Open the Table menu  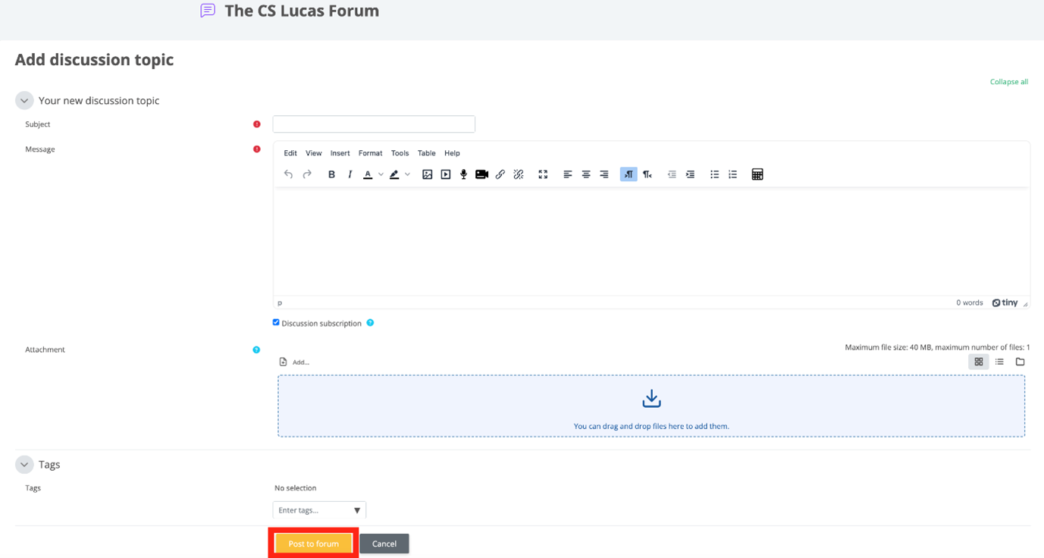coord(427,153)
